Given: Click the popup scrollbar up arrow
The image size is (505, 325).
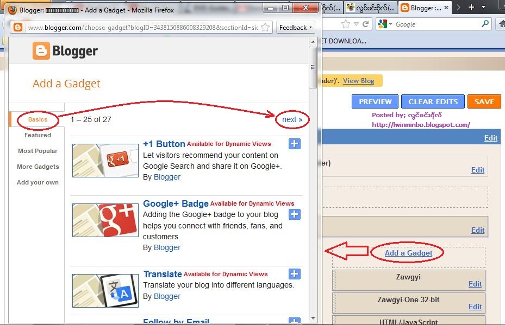Looking at the screenshot, I should (x=313, y=41).
